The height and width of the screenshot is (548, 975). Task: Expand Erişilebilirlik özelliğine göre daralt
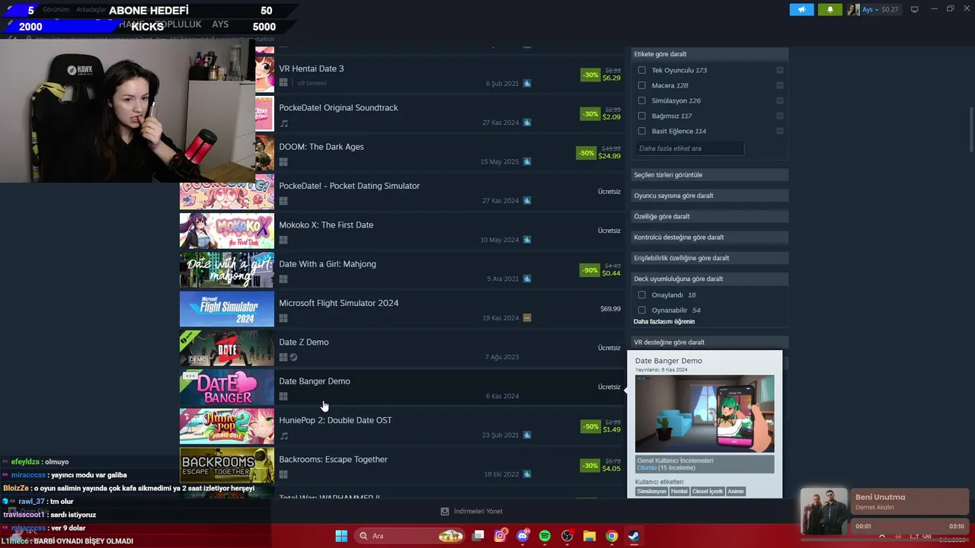[x=709, y=258]
